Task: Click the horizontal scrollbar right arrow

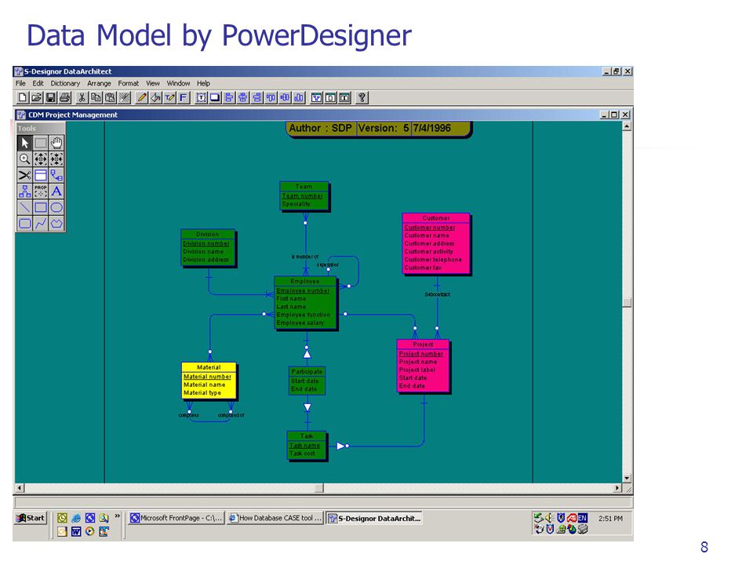Action: tap(617, 488)
